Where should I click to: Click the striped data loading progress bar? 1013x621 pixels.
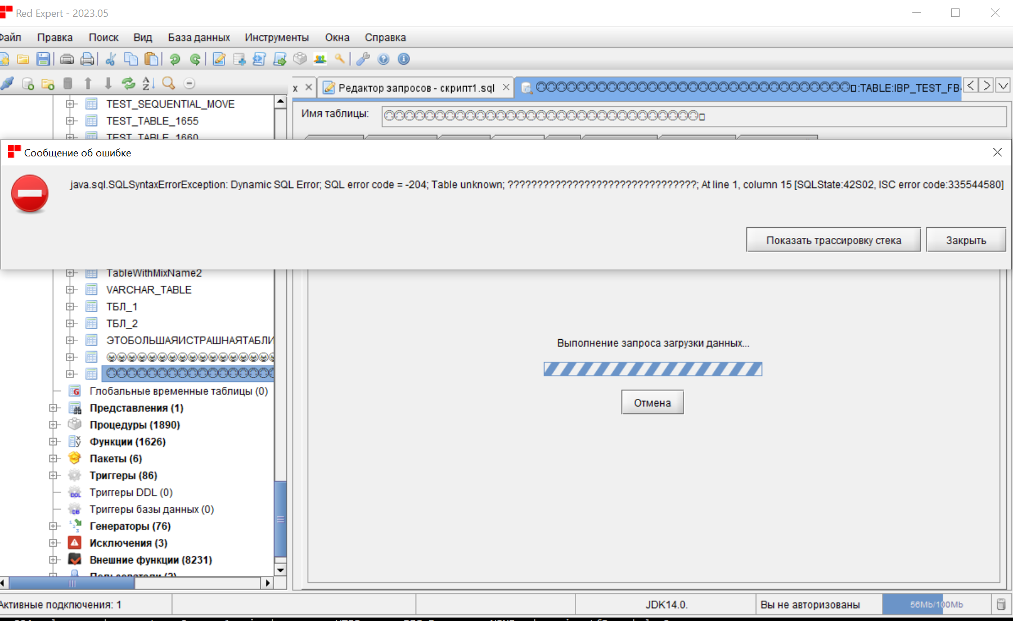pos(652,369)
